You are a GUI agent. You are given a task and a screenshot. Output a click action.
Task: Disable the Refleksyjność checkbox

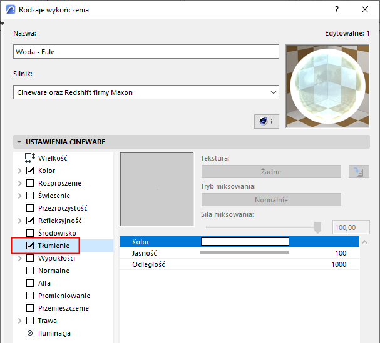coord(30,221)
